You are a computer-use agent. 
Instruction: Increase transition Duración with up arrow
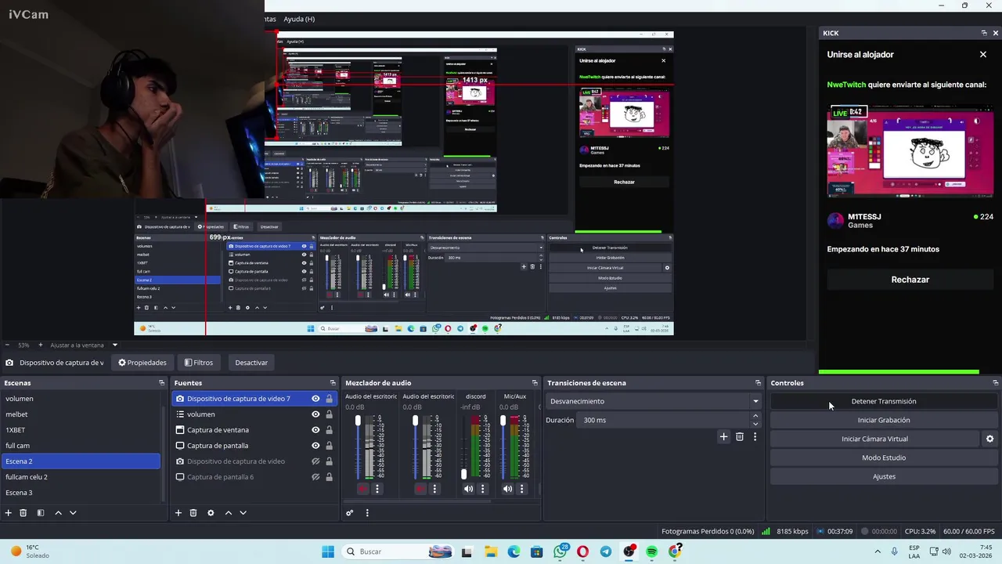755,416
